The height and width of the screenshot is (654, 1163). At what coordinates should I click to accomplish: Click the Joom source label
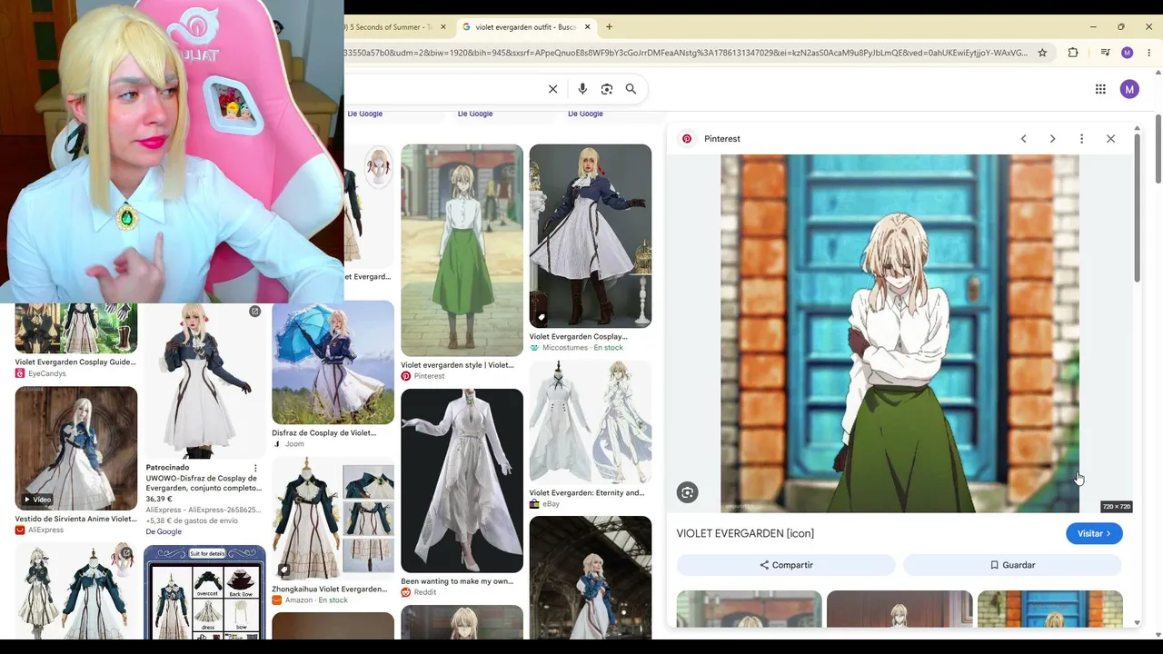point(288,444)
